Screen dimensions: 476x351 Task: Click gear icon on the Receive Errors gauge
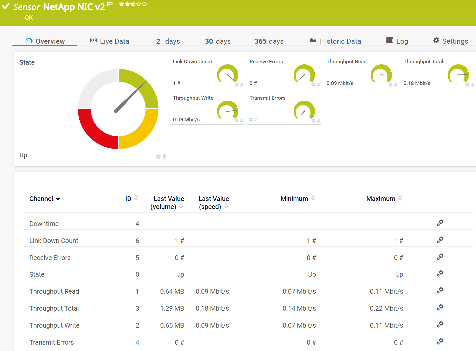pos(313,85)
